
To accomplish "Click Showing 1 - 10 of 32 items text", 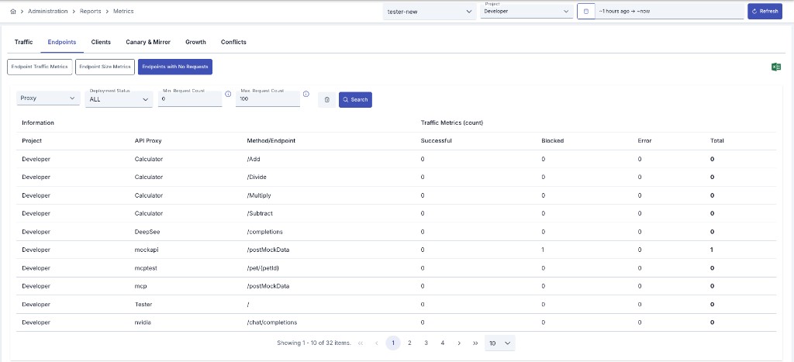I will point(314,343).
